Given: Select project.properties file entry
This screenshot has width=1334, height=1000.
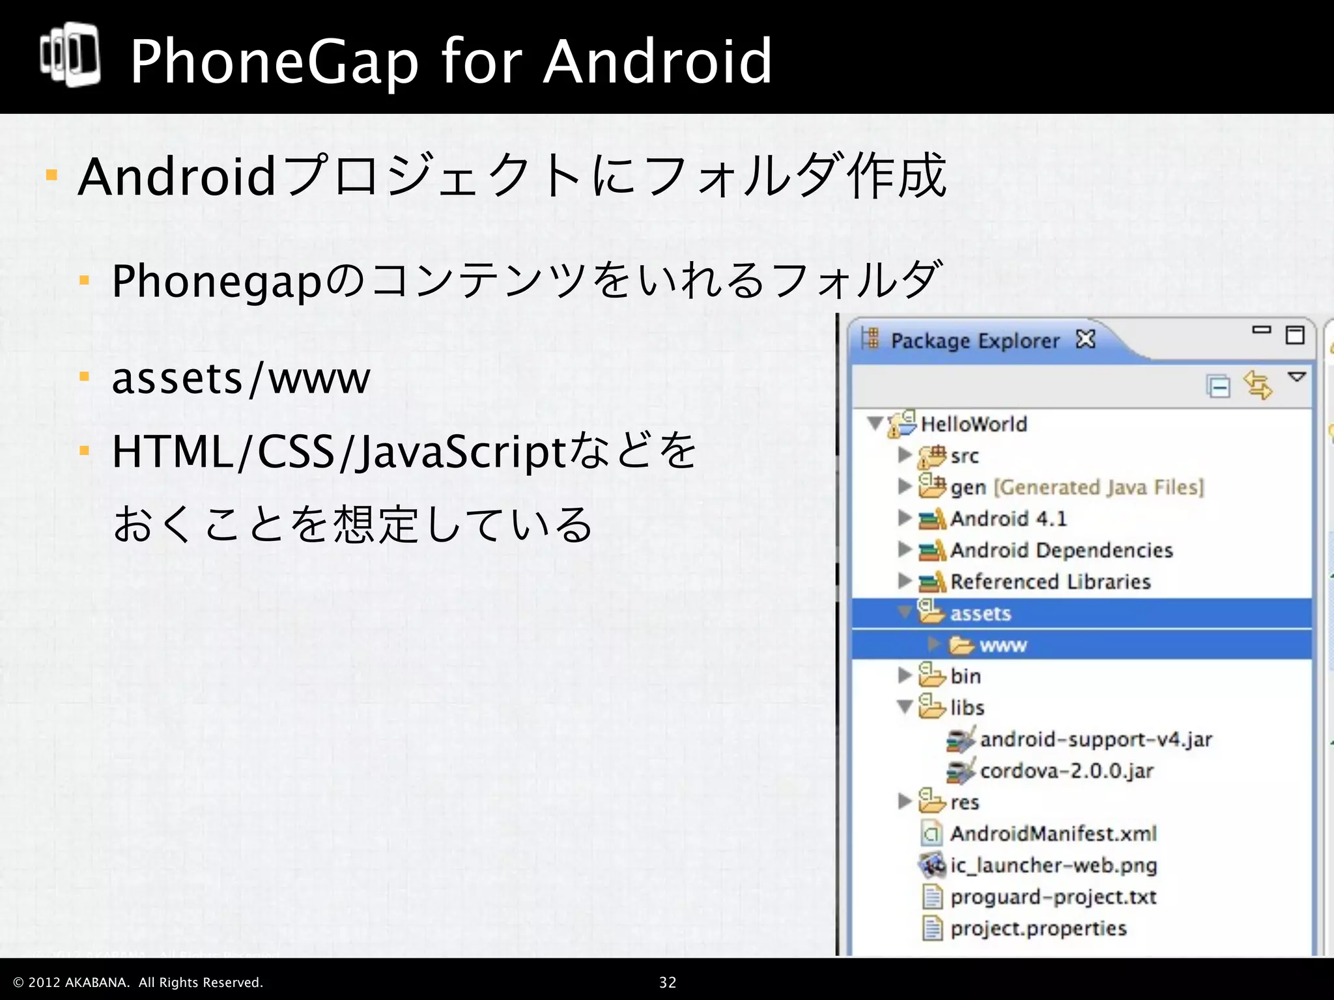Looking at the screenshot, I should (1038, 928).
